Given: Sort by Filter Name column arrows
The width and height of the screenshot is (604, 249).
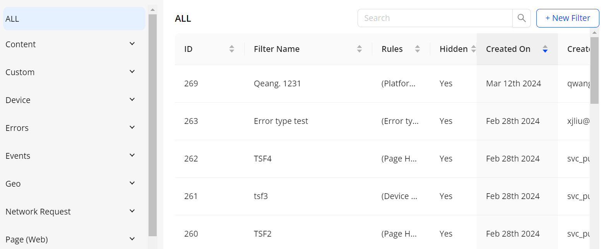Looking at the screenshot, I should (359, 49).
